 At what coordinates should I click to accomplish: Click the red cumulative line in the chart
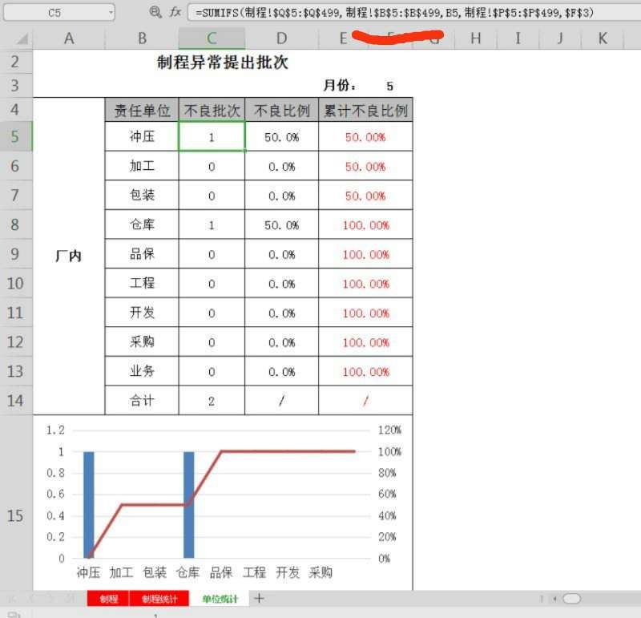click(x=286, y=451)
